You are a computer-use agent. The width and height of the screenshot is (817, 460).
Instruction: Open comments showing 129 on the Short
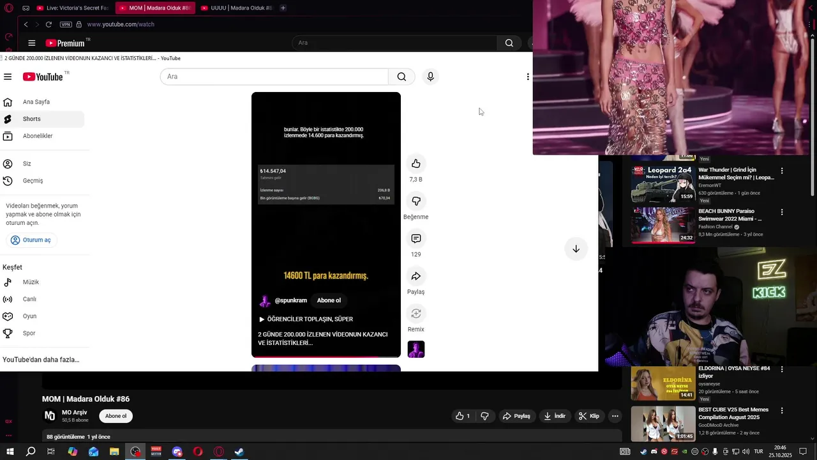(x=416, y=238)
